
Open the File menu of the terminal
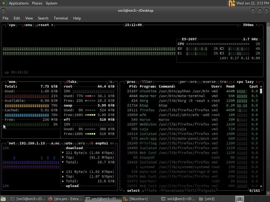coord(6,18)
